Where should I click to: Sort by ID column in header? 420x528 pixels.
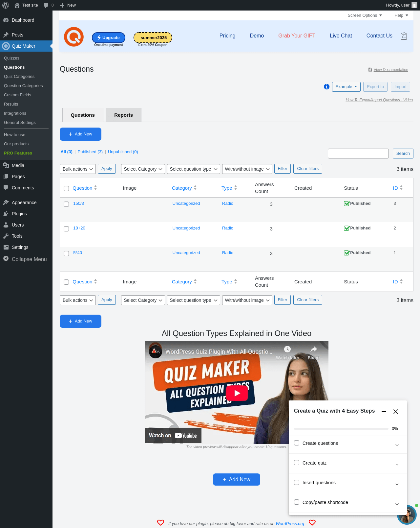pos(398,188)
